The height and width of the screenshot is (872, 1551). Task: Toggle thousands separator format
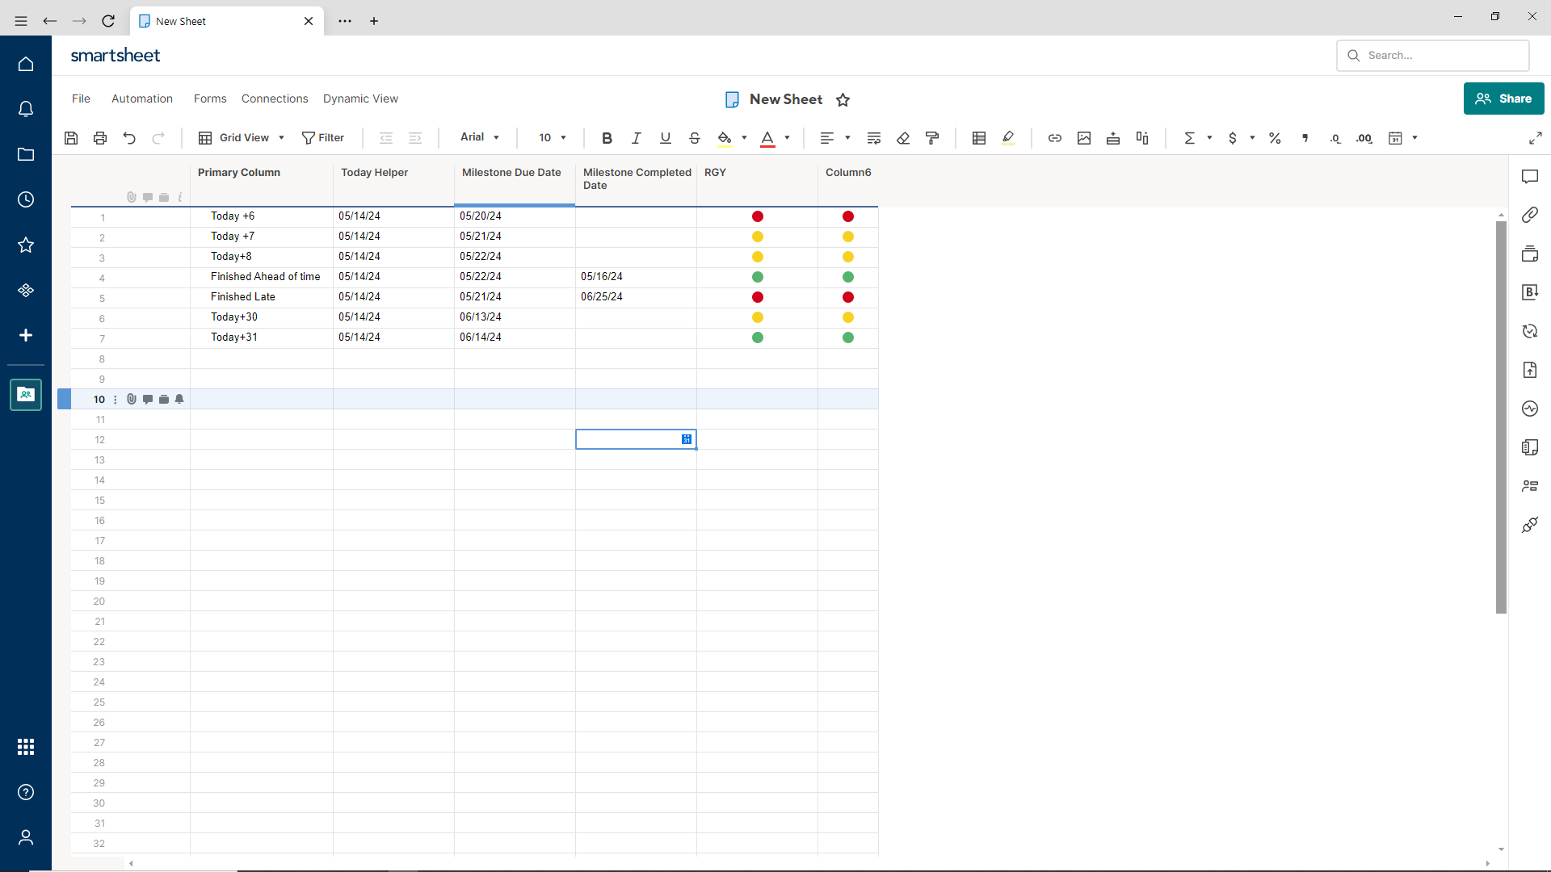click(x=1305, y=138)
